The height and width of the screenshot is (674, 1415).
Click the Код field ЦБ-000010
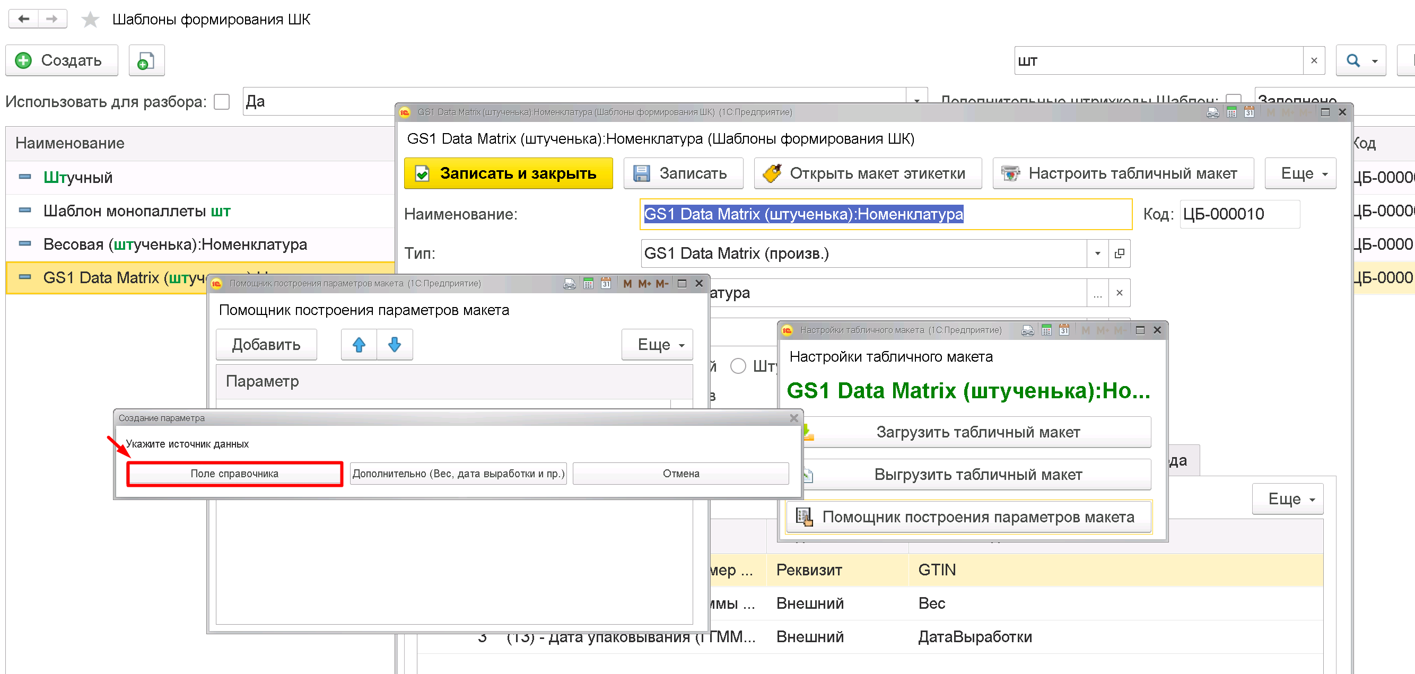pos(1239,214)
